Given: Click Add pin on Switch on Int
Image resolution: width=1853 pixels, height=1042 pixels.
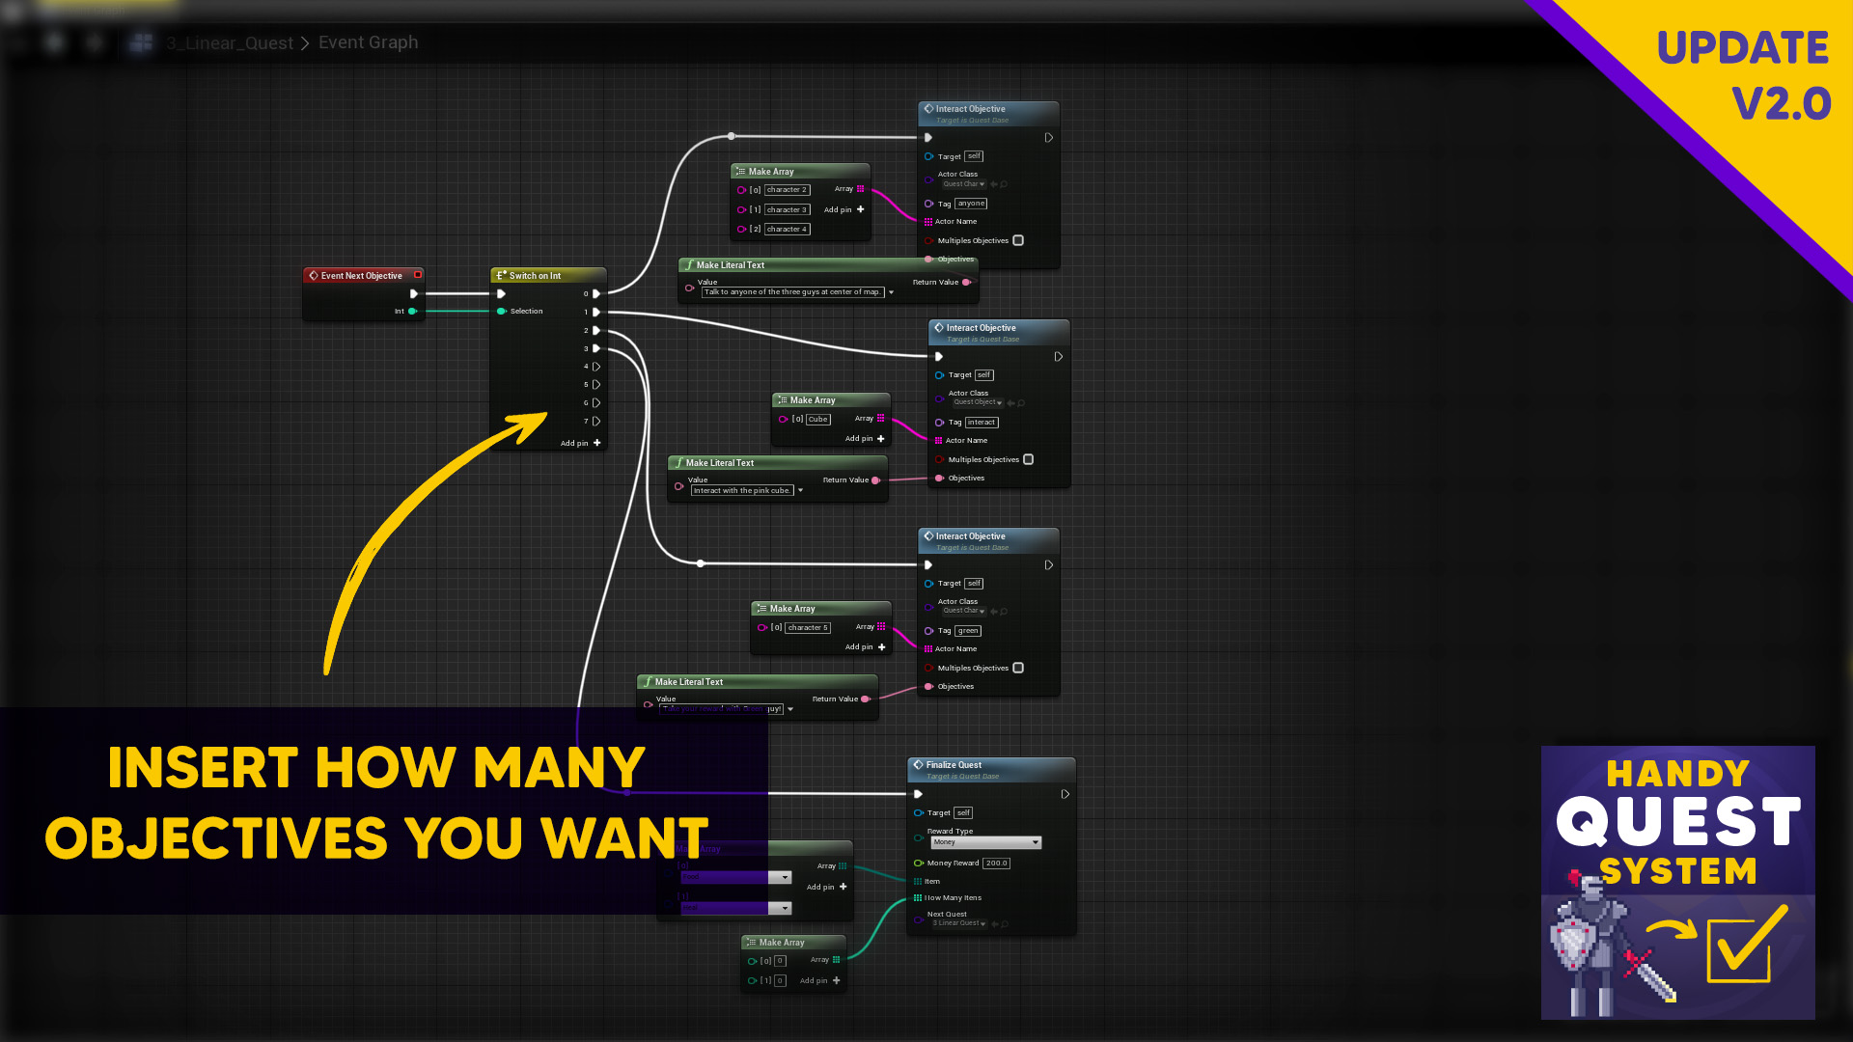Looking at the screenshot, I should pos(581,443).
